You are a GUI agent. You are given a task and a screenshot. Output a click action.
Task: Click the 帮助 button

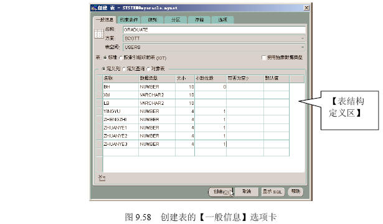(x=296, y=192)
